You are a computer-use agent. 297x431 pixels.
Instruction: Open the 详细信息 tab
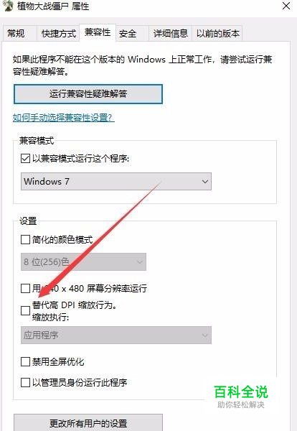click(170, 34)
